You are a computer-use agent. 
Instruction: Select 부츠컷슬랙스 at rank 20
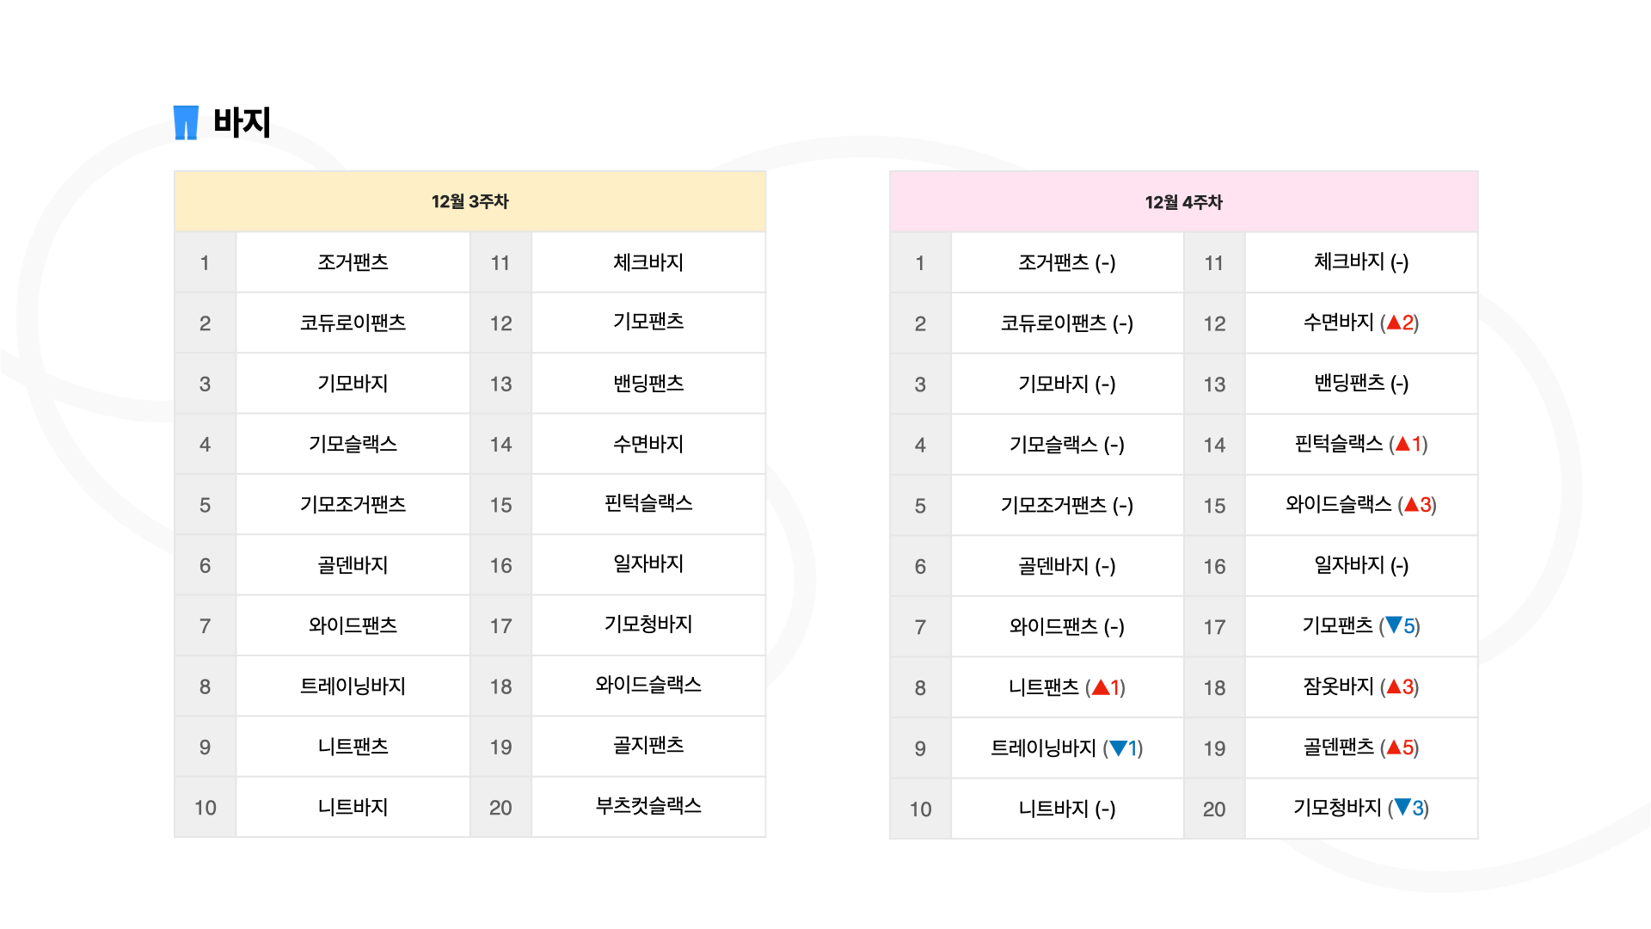pyautogui.click(x=648, y=807)
